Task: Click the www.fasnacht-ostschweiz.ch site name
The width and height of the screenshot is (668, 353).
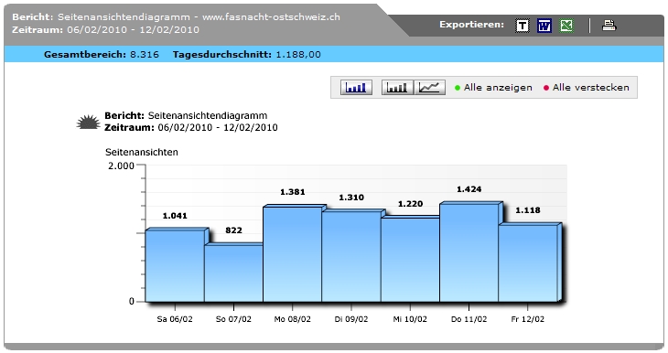Action: 271,17
